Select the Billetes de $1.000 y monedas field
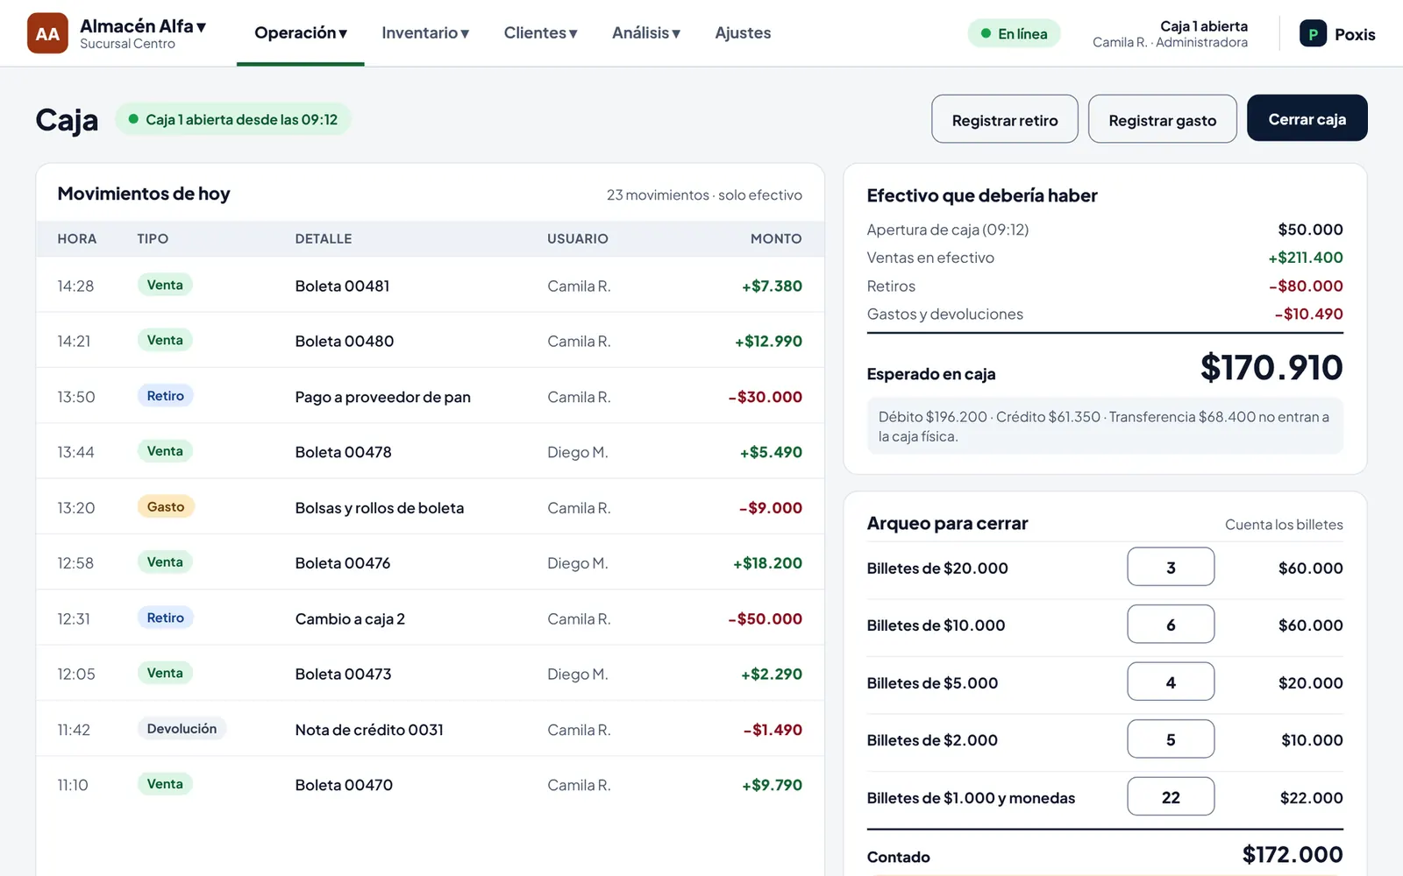 coord(1171,796)
